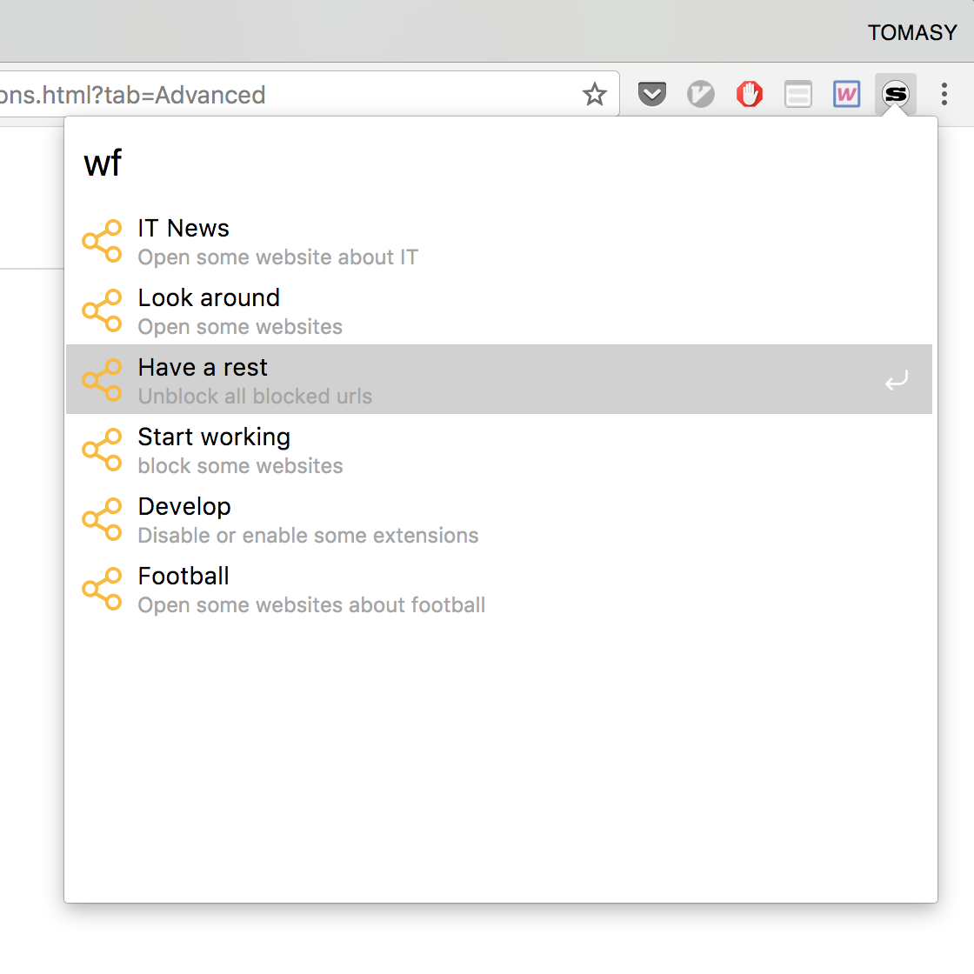The width and height of the screenshot is (974, 974).
Task: Click the gray lined-card extension icon
Action: pos(797,95)
